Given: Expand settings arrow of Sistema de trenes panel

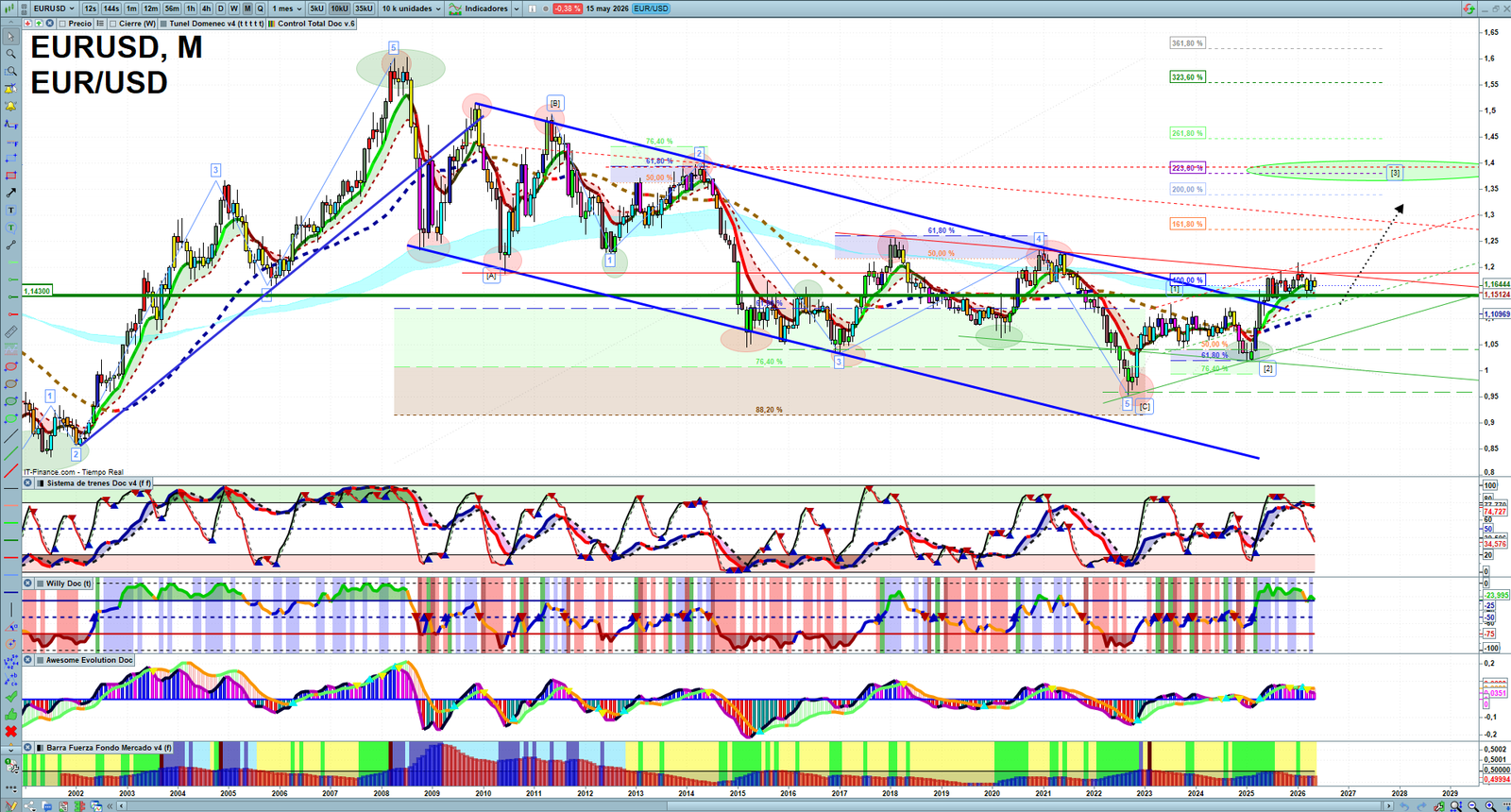Looking at the screenshot, I should [41, 483].
